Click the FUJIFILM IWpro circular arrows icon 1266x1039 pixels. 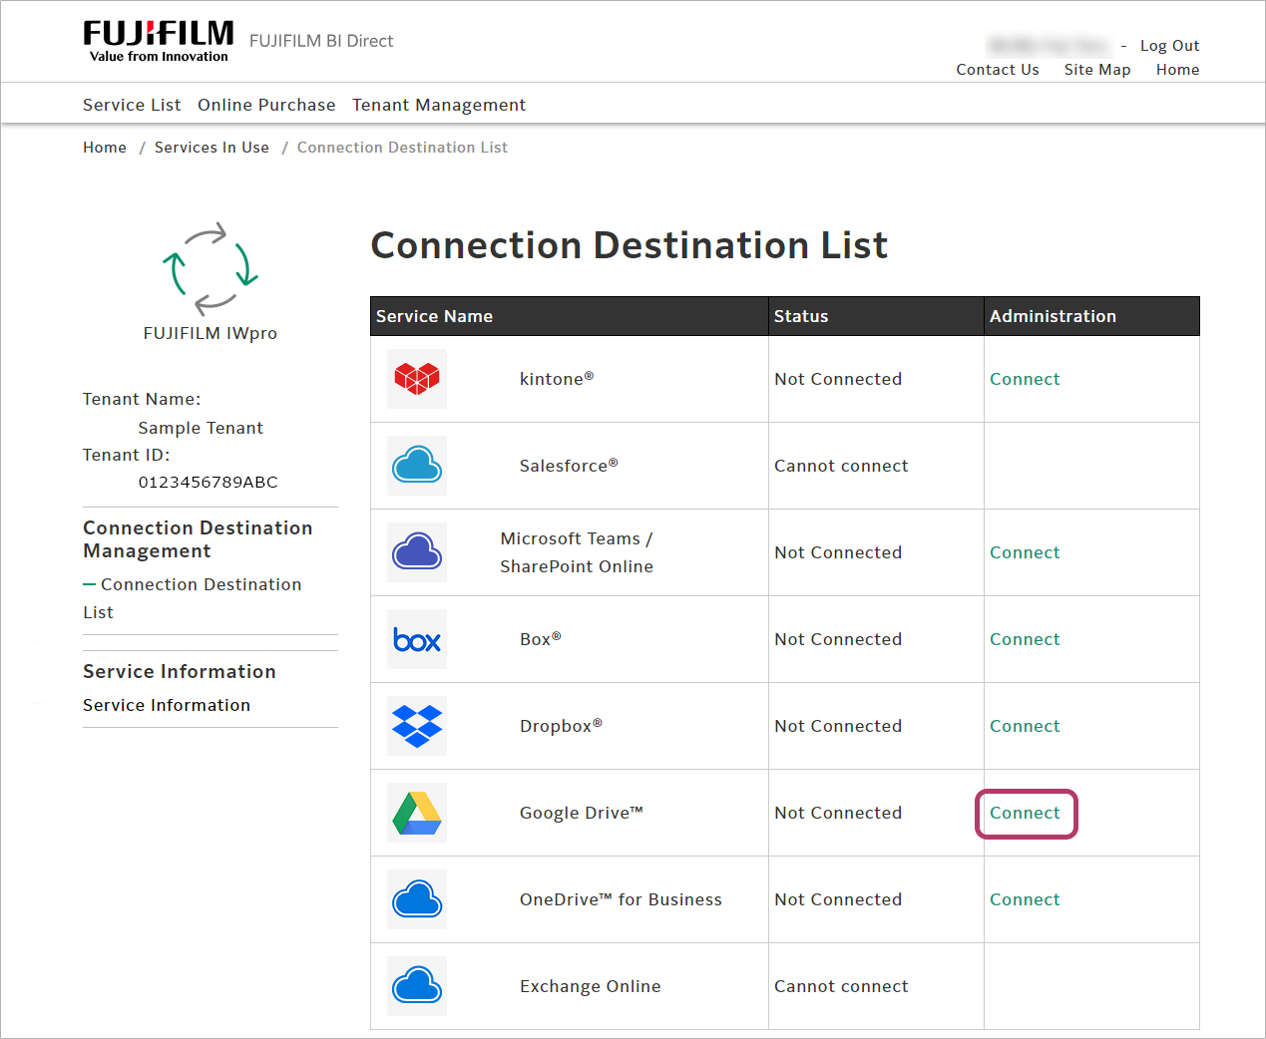pos(211,268)
